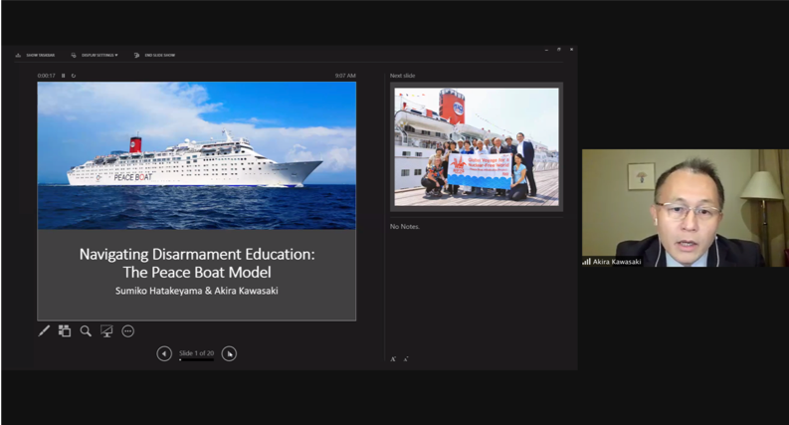Pause the presentation timer

(64, 76)
